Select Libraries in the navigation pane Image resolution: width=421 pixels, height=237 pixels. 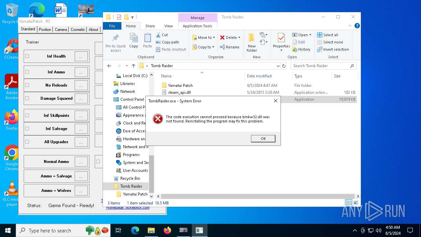pos(127,84)
